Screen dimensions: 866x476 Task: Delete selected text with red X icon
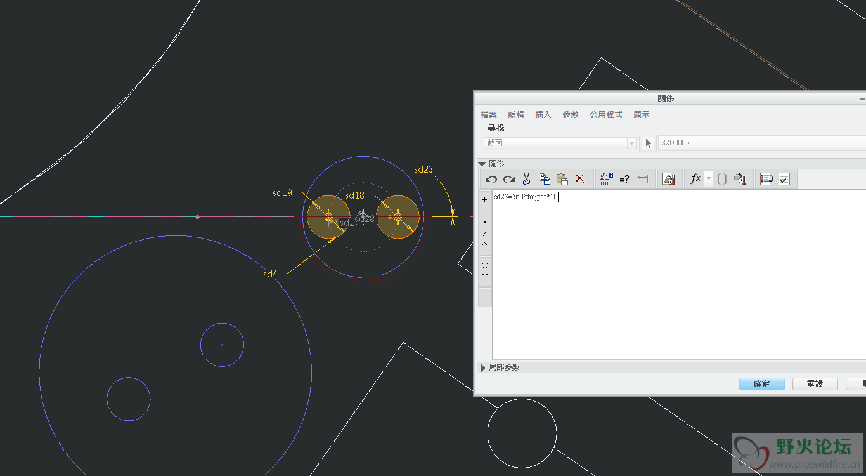579,179
